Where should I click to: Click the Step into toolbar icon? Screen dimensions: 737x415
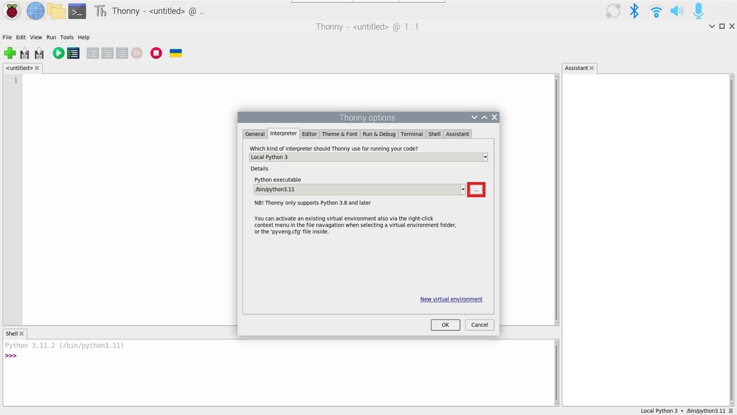[107, 53]
